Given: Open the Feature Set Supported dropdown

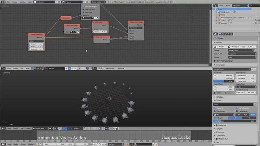Looking at the screenshot, I should (x=242, y=54).
